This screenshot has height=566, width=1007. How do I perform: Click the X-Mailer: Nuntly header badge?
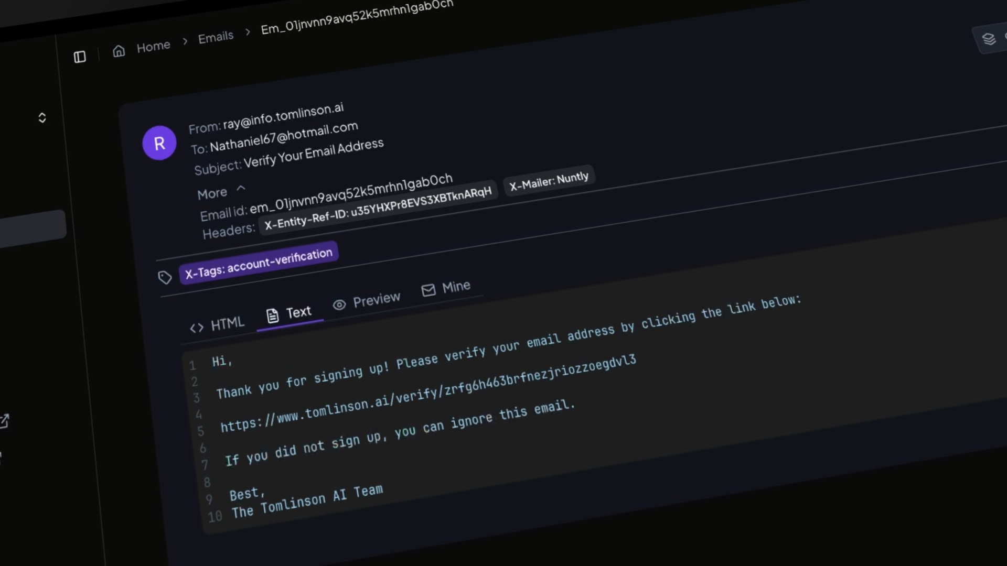tap(549, 180)
